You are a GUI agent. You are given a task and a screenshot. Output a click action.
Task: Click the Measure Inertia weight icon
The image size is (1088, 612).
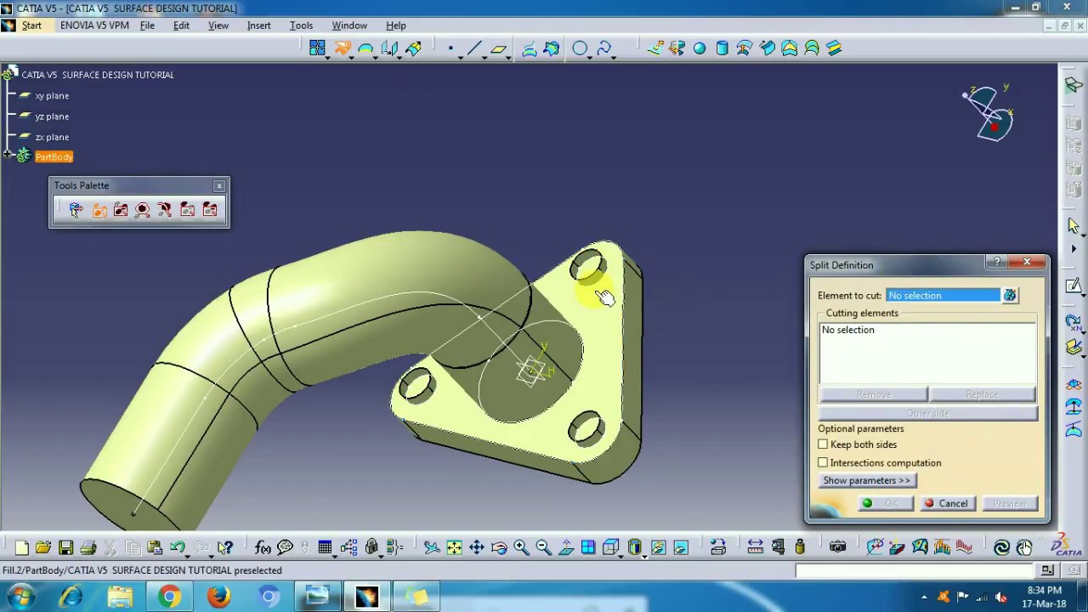click(800, 548)
